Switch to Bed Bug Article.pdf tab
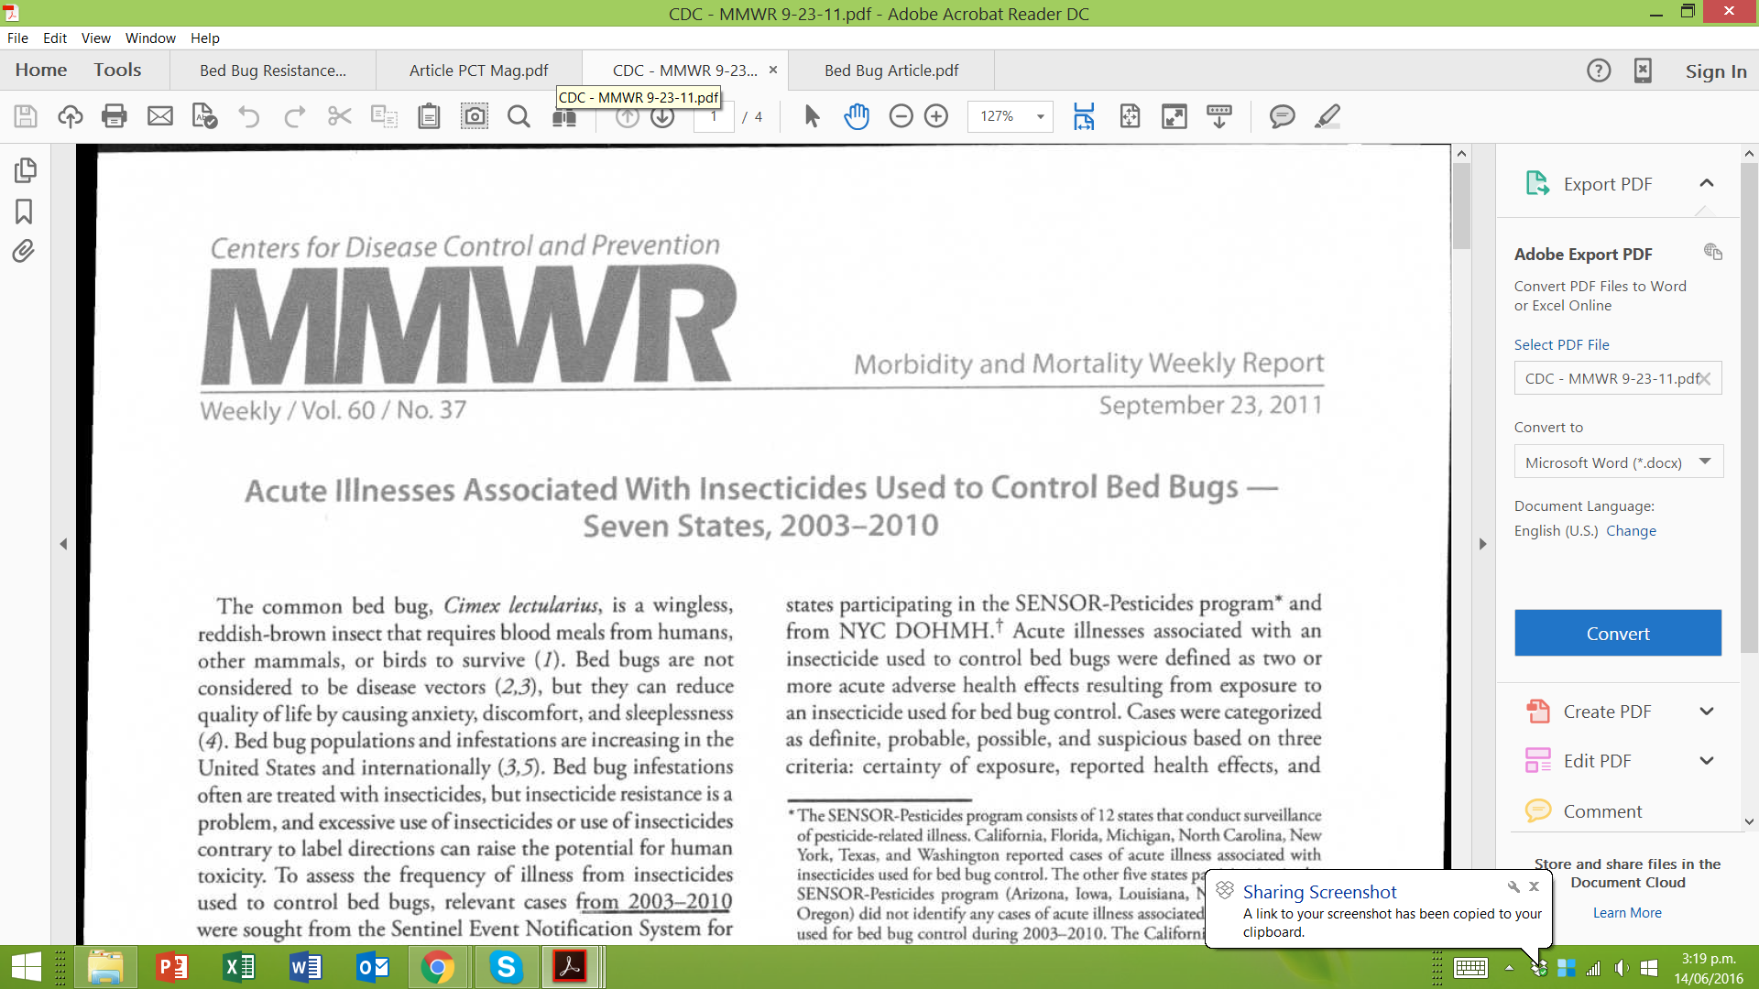This screenshot has height=989, width=1759. (x=890, y=71)
